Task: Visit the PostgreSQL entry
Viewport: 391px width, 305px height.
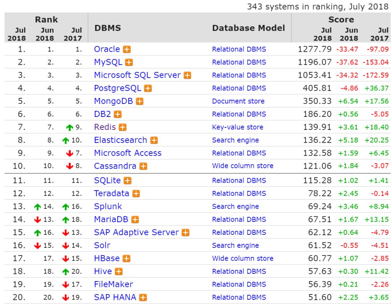Action: pos(118,88)
